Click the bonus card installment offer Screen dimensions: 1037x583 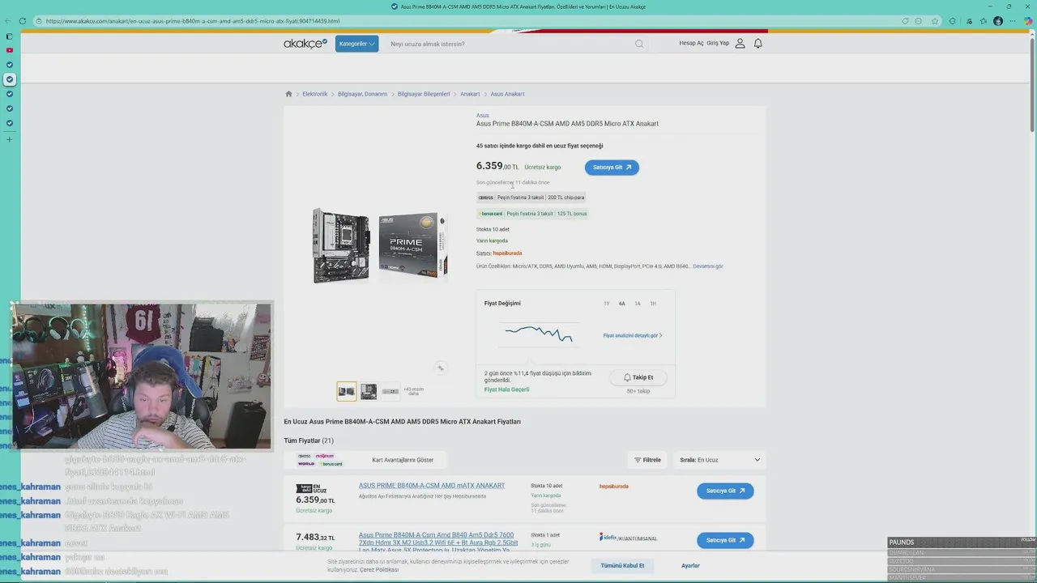(531, 214)
